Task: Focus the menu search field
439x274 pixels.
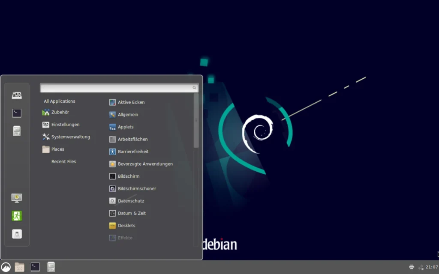Action: 117,88
